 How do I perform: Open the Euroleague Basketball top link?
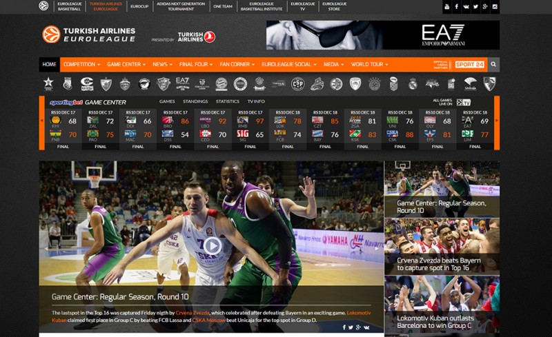coord(70,6)
